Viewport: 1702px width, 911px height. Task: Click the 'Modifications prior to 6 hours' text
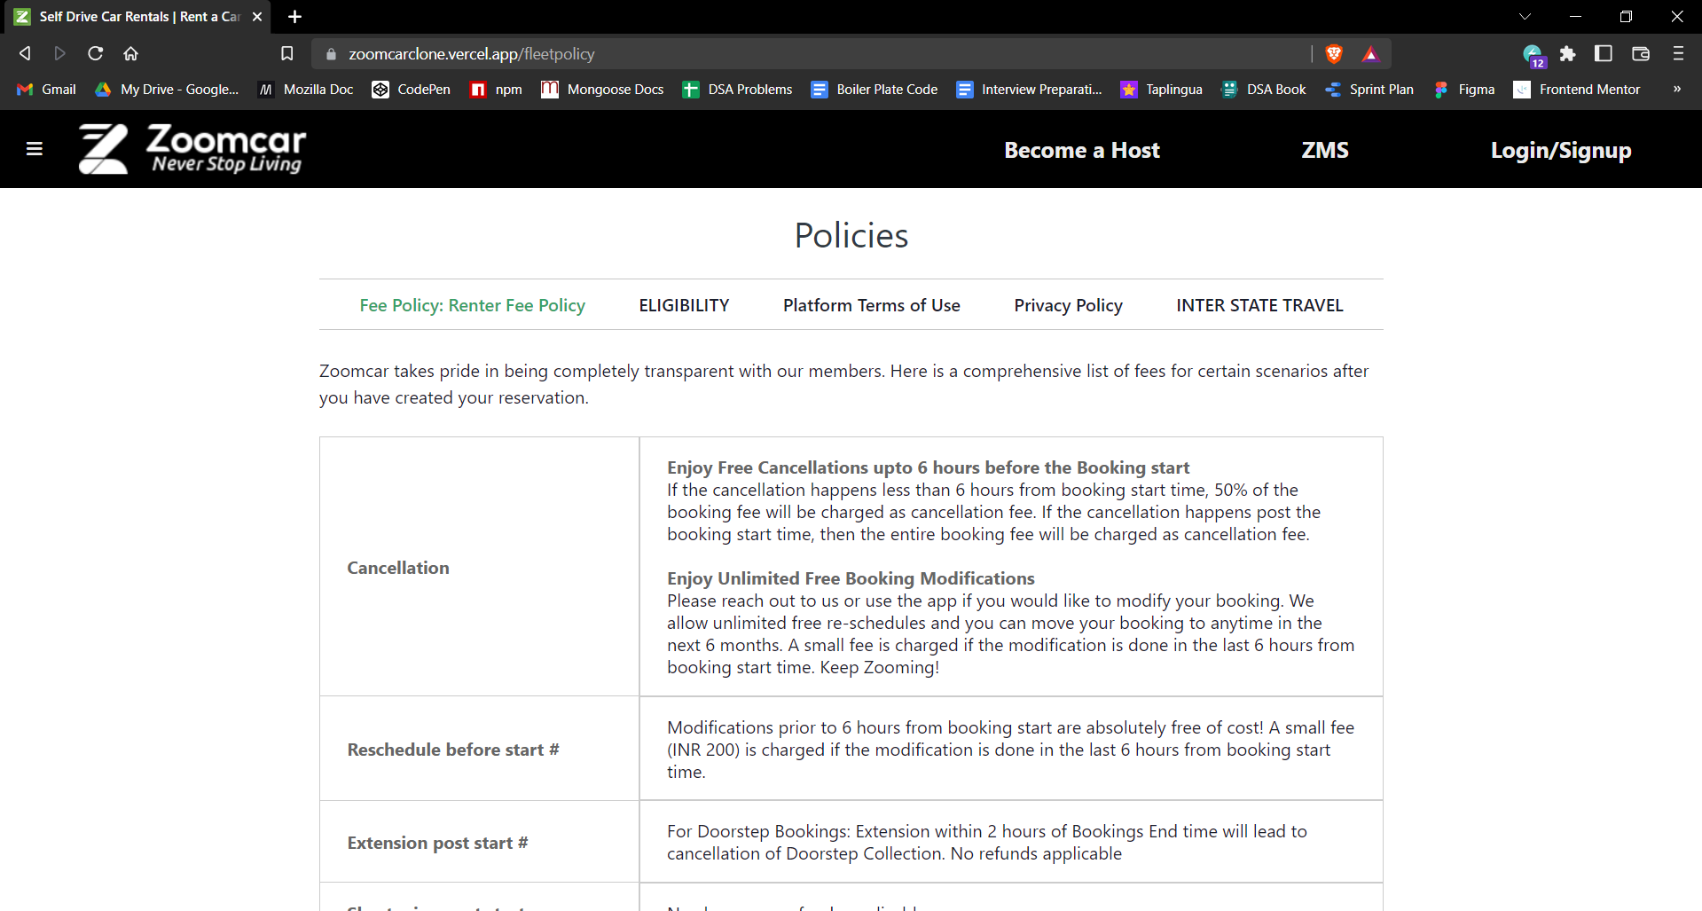point(1011,750)
